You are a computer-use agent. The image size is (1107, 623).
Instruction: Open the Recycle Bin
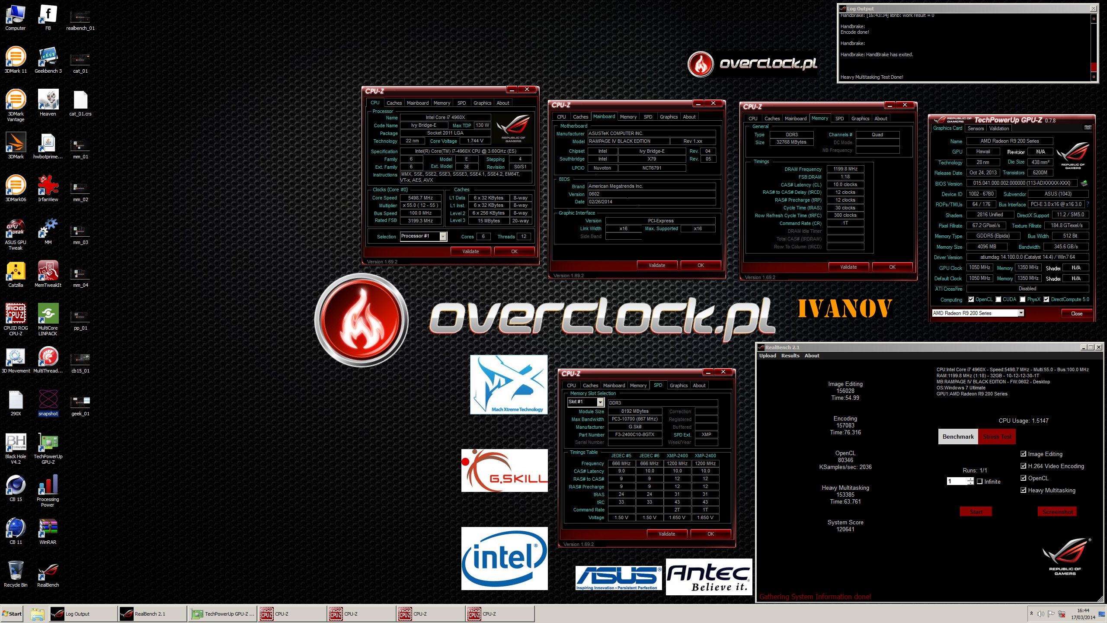pos(16,574)
